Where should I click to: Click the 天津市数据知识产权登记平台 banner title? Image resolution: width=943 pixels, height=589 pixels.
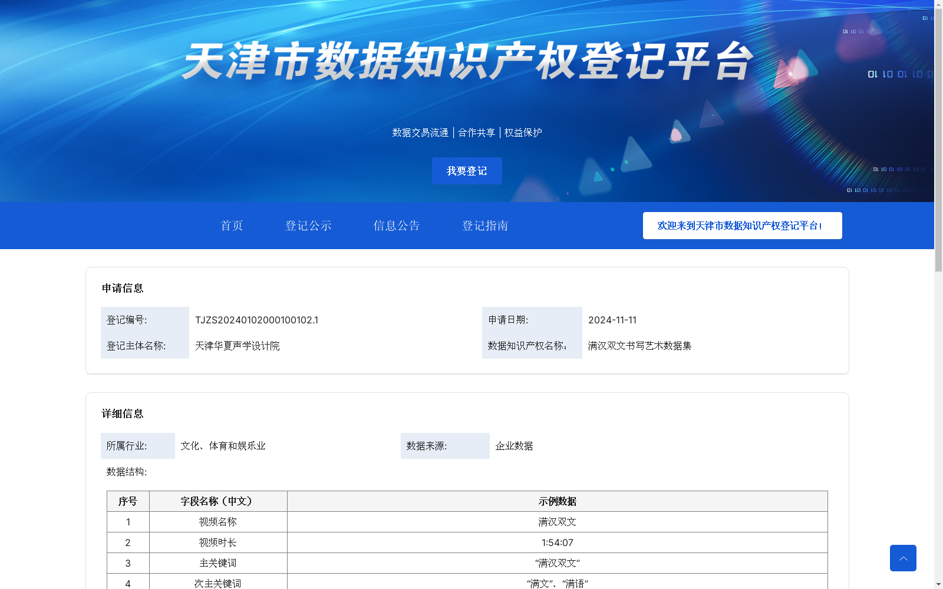(467, 61)
